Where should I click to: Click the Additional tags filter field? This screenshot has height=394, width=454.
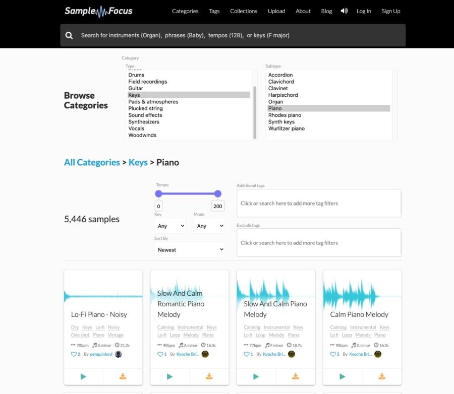pyautogui.click(x=318, y=204)
